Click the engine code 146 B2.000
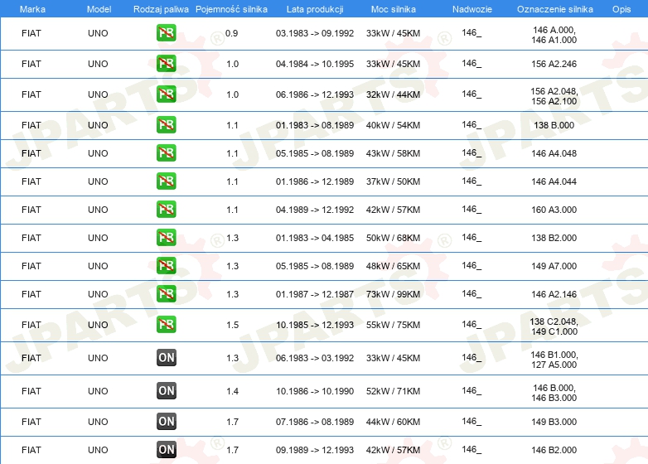This screenshot has width=648, height=464. pos(554,450)
